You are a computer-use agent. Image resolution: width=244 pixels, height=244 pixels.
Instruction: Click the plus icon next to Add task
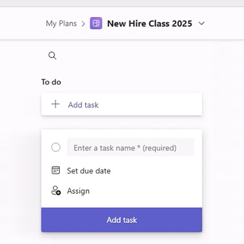point(56,104)
